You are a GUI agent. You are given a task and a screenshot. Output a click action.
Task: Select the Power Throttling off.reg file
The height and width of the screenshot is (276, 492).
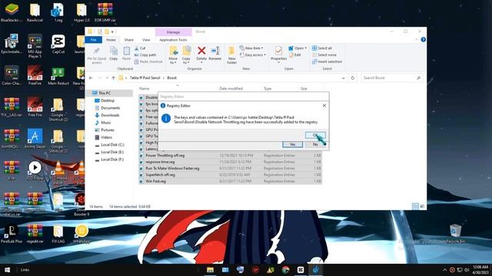click(230, 156)
